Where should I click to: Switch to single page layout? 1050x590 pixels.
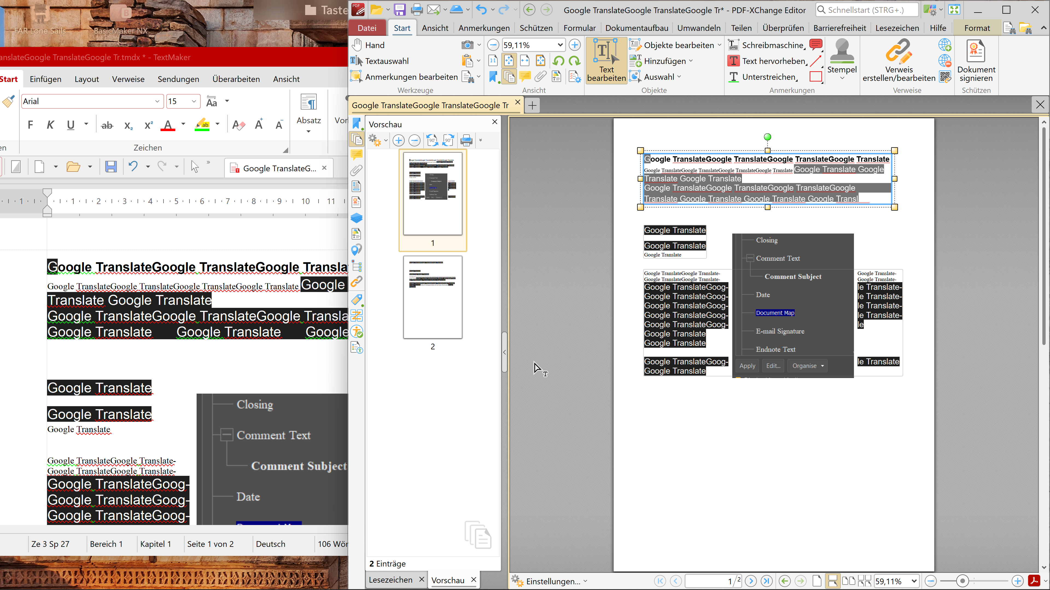(x=816, y=582)
